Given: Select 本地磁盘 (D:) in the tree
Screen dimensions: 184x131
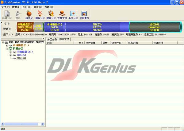Looking at the screenshot, I should [25, 52].
